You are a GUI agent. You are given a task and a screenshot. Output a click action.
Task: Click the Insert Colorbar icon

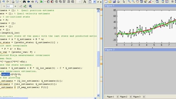tap(163, 1)
